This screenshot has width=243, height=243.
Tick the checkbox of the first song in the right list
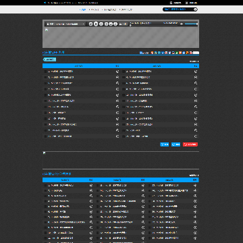point(124,72)
